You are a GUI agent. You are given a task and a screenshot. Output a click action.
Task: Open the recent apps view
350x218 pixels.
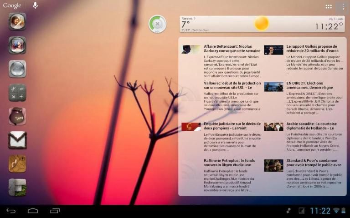click(55, 211)
